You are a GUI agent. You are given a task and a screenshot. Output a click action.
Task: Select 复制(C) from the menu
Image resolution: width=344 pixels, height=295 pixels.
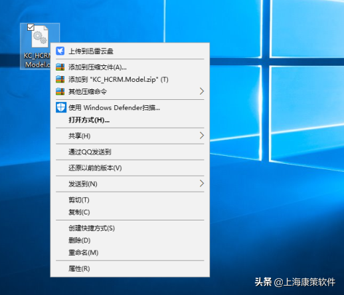pos(130,212)
